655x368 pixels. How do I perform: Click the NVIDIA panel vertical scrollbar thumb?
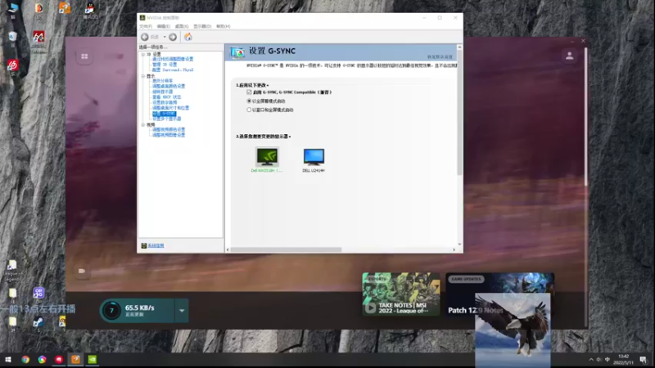coord(459,113)
